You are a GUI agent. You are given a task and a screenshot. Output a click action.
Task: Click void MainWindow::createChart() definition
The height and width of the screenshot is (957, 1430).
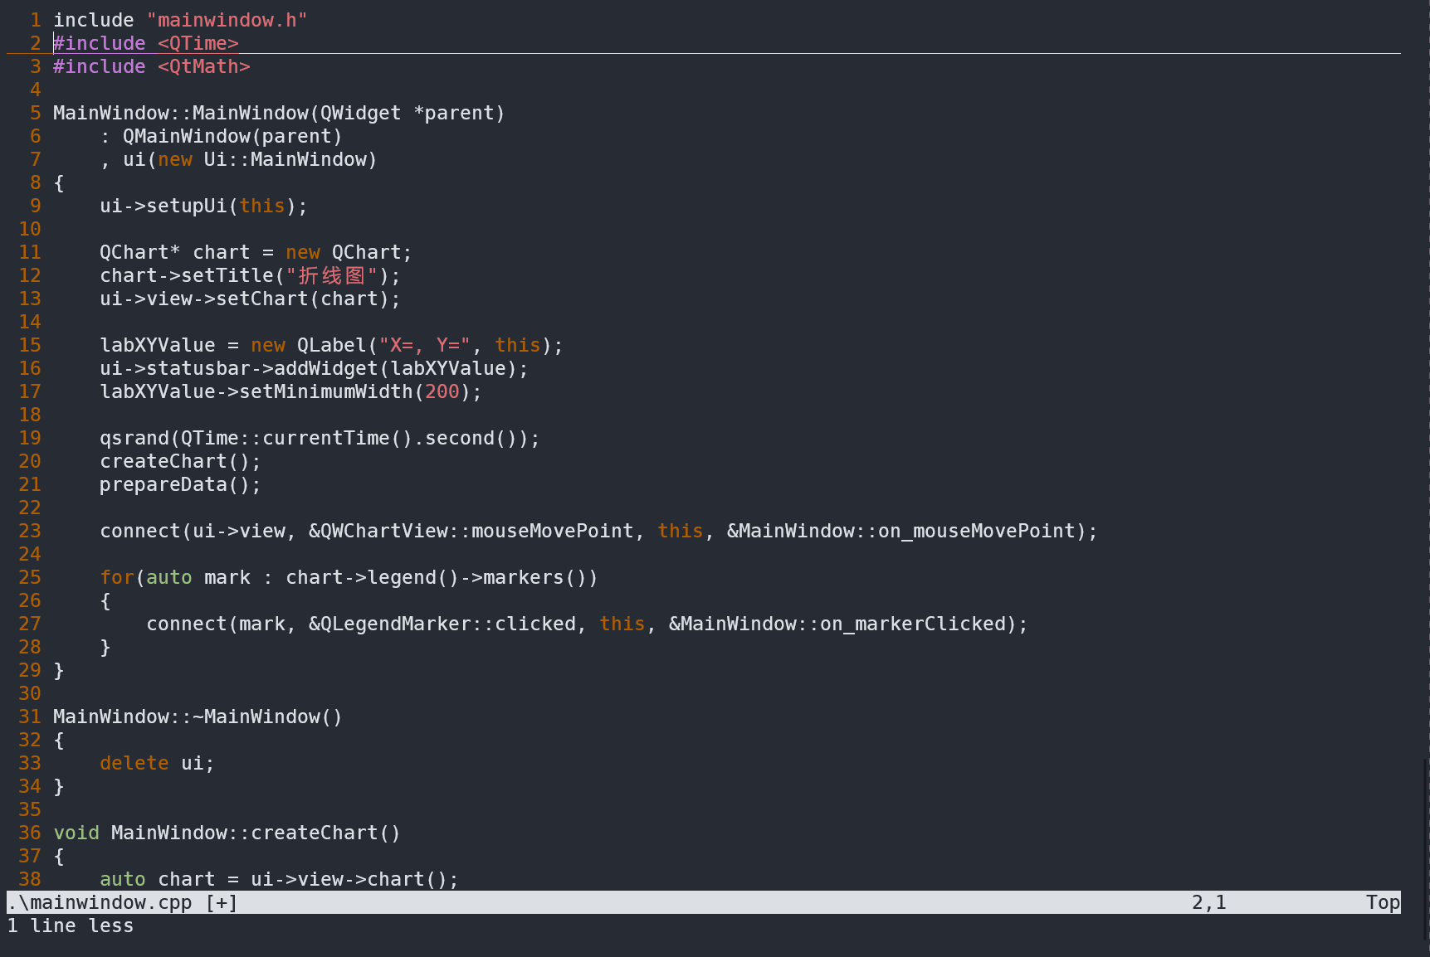[227, 833]
